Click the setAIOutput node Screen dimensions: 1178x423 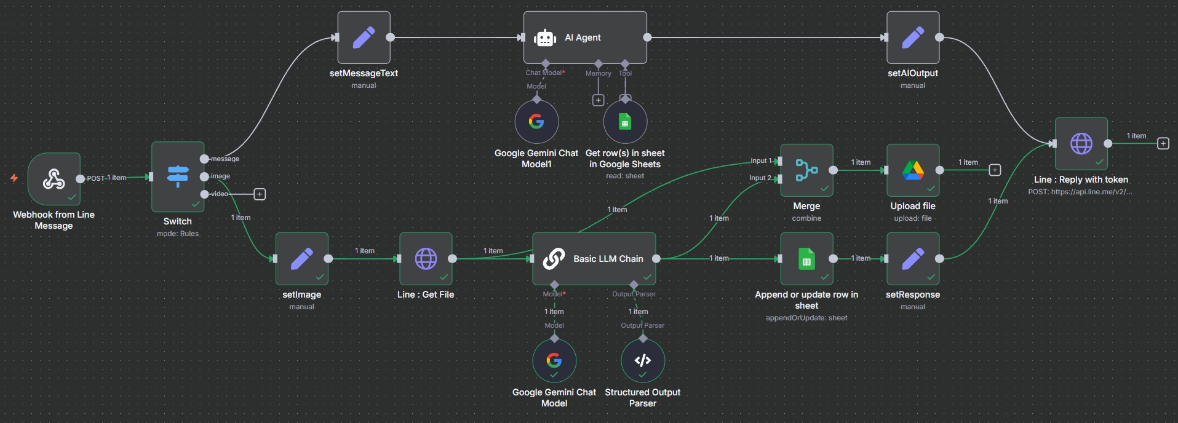click(913, 38)
